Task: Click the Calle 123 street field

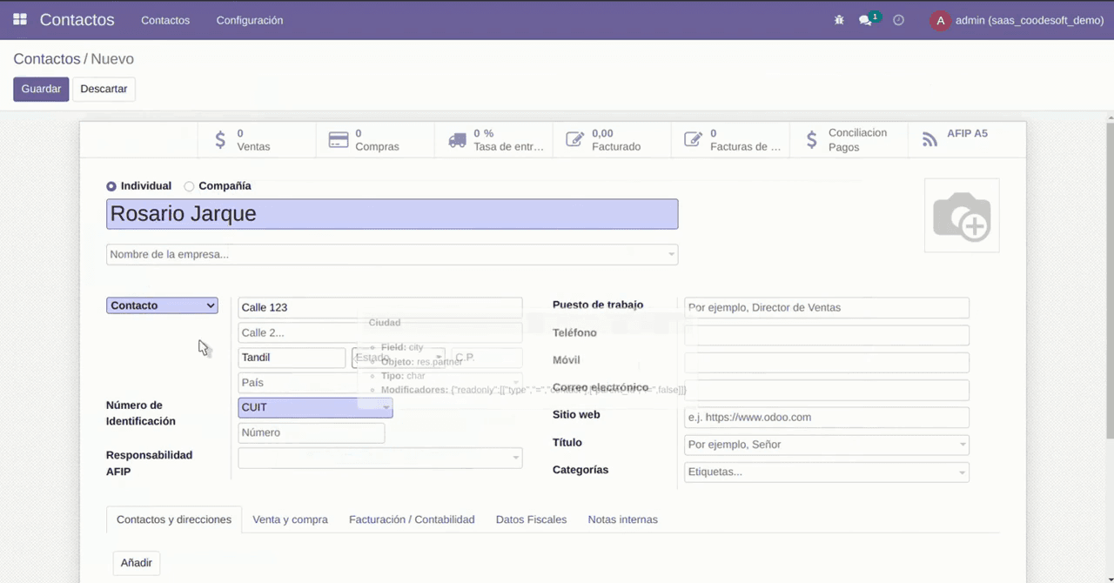Action: (380, 307)
